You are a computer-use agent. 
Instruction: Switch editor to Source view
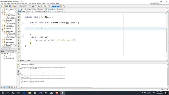[19, 11]
